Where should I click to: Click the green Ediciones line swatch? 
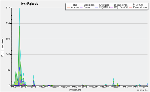pyautogui.click(x=81, y=5)
